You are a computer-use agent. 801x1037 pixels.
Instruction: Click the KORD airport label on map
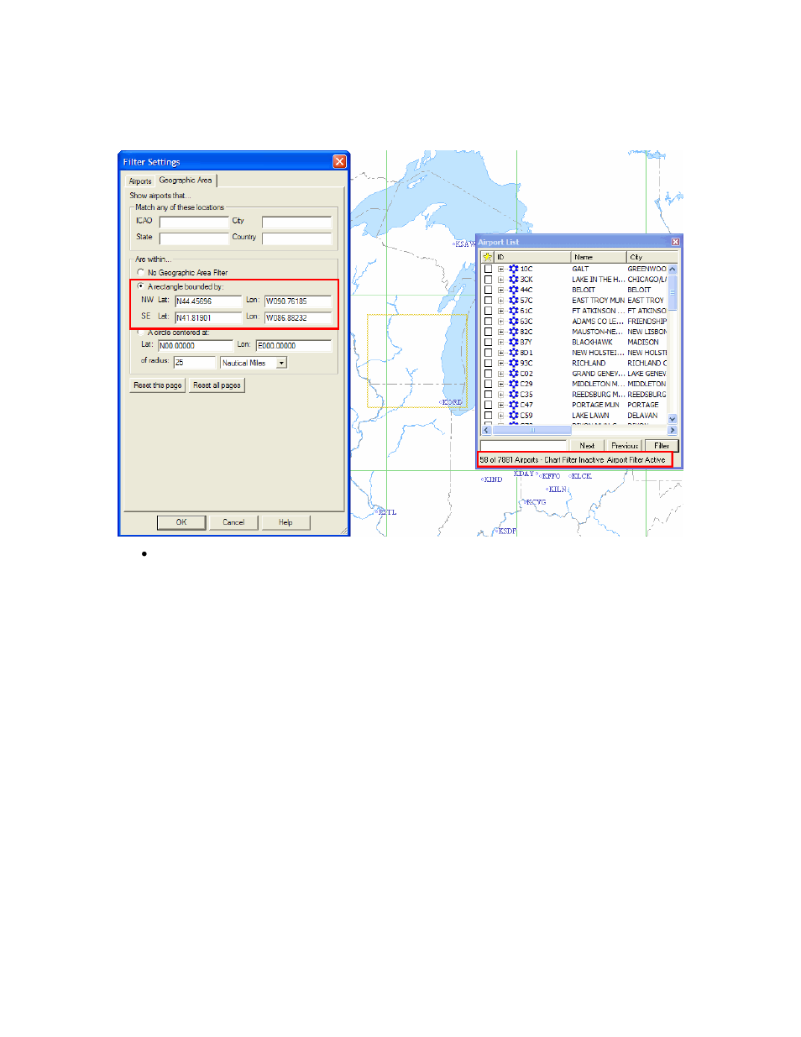(x=452, y=402)
